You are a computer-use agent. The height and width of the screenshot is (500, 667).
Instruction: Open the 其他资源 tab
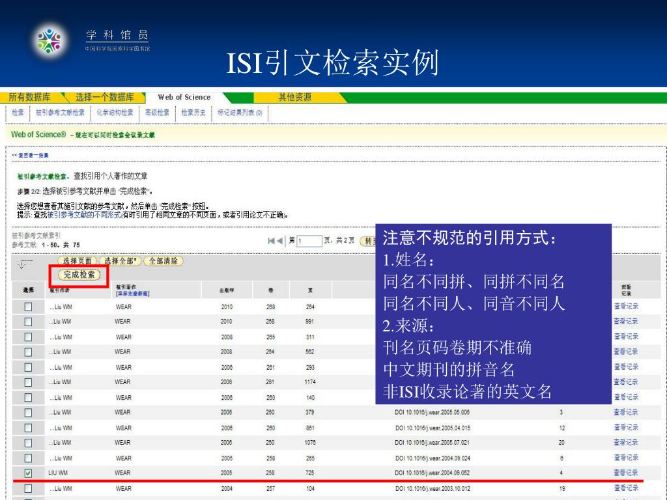coord(295,98)
